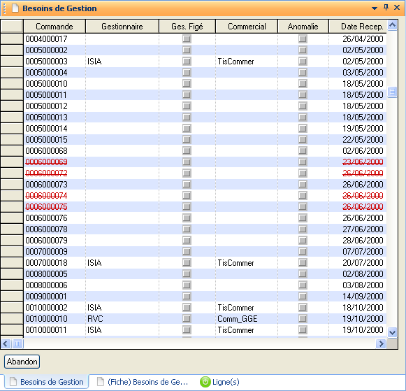Toggle Ges. Figé checkbox for order 0005000003
This screenshot has height=391, width=406.
click(x=187, y=62)
